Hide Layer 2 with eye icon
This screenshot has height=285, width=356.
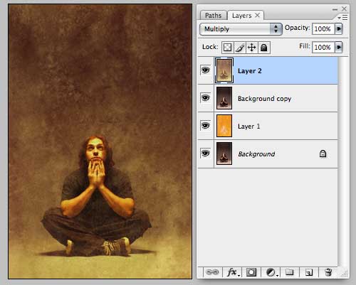coord(206,70)
